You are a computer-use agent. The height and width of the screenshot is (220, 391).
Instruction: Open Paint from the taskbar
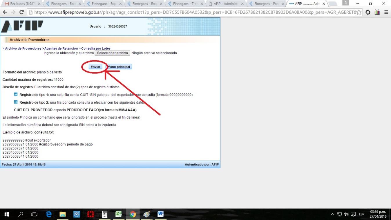pos(147,214)
